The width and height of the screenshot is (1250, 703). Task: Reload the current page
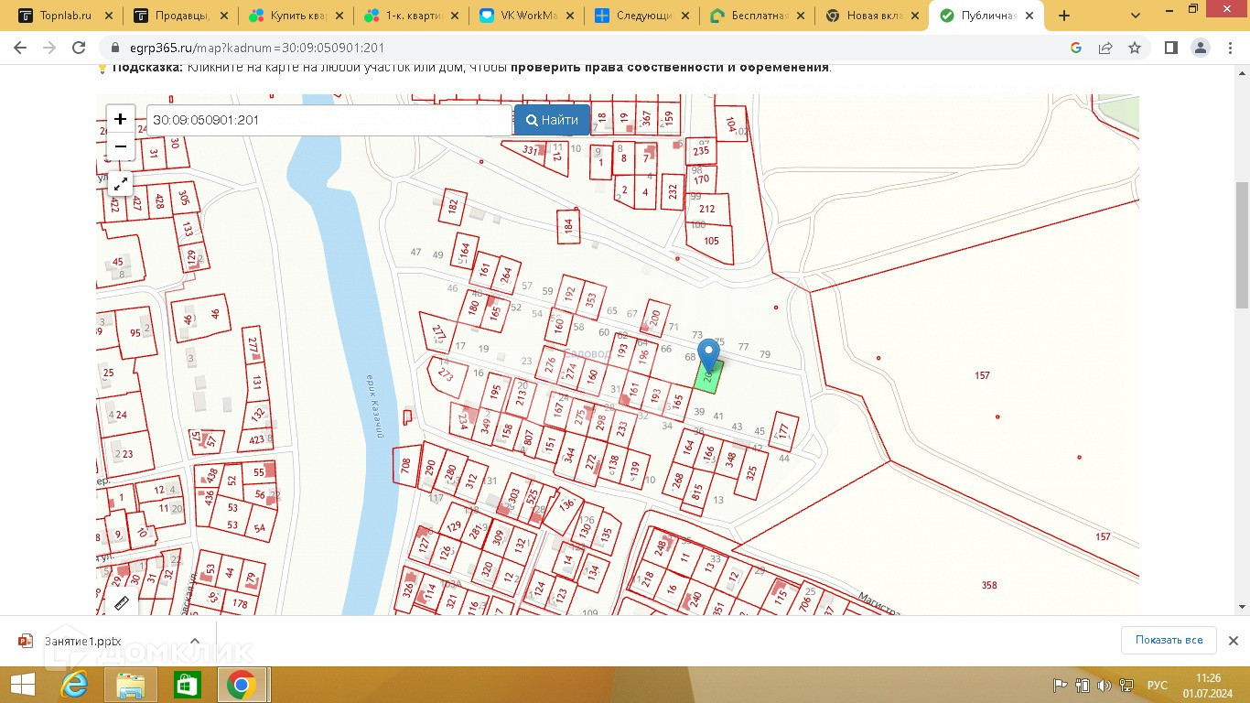click(79, 48)
